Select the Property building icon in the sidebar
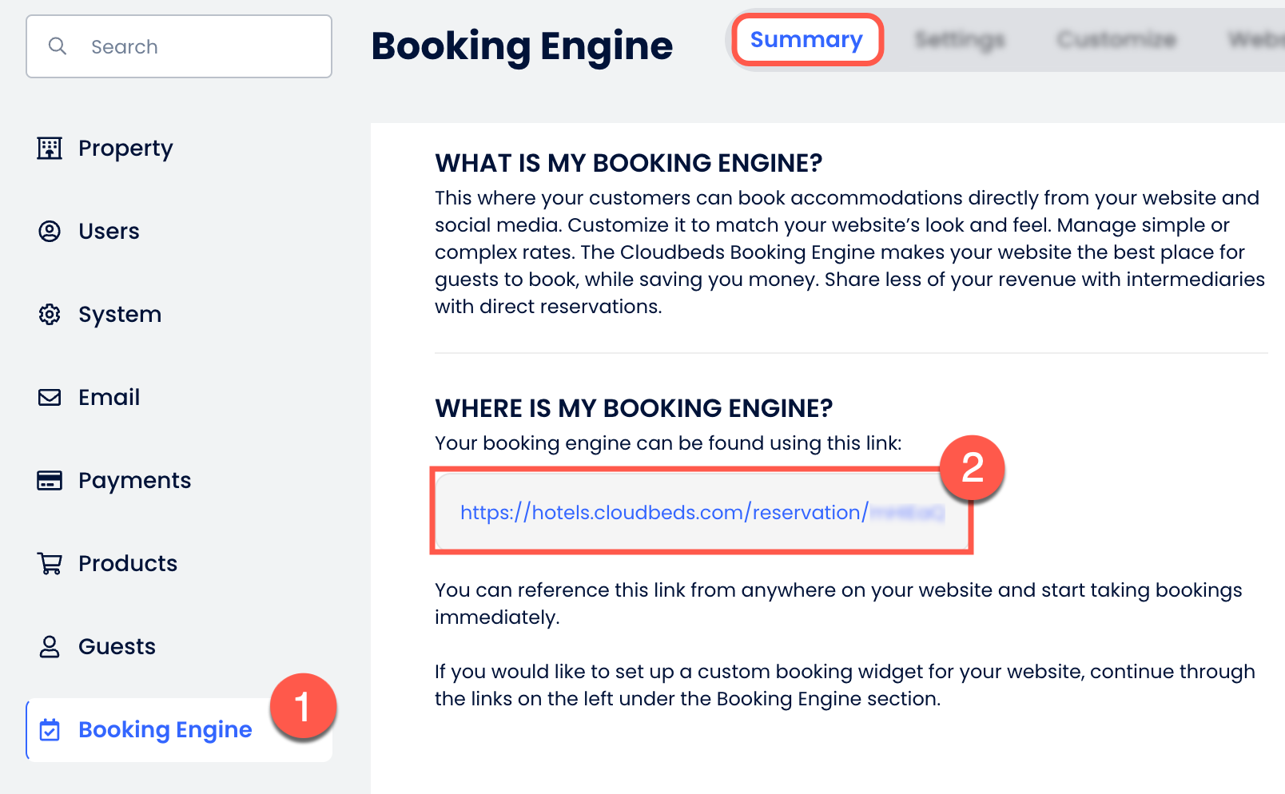This screenshot has height=794, width=1285. click(x=50, y=149)
